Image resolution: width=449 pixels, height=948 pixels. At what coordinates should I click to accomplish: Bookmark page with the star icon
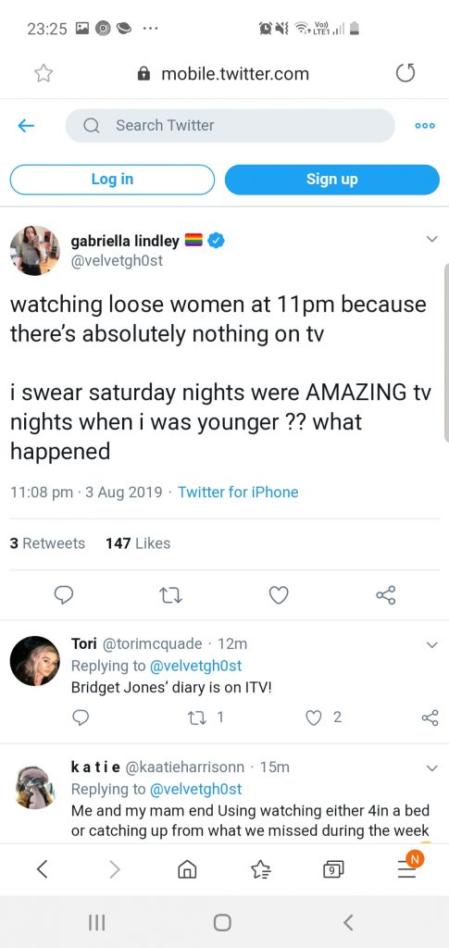(x=43, y=74)
